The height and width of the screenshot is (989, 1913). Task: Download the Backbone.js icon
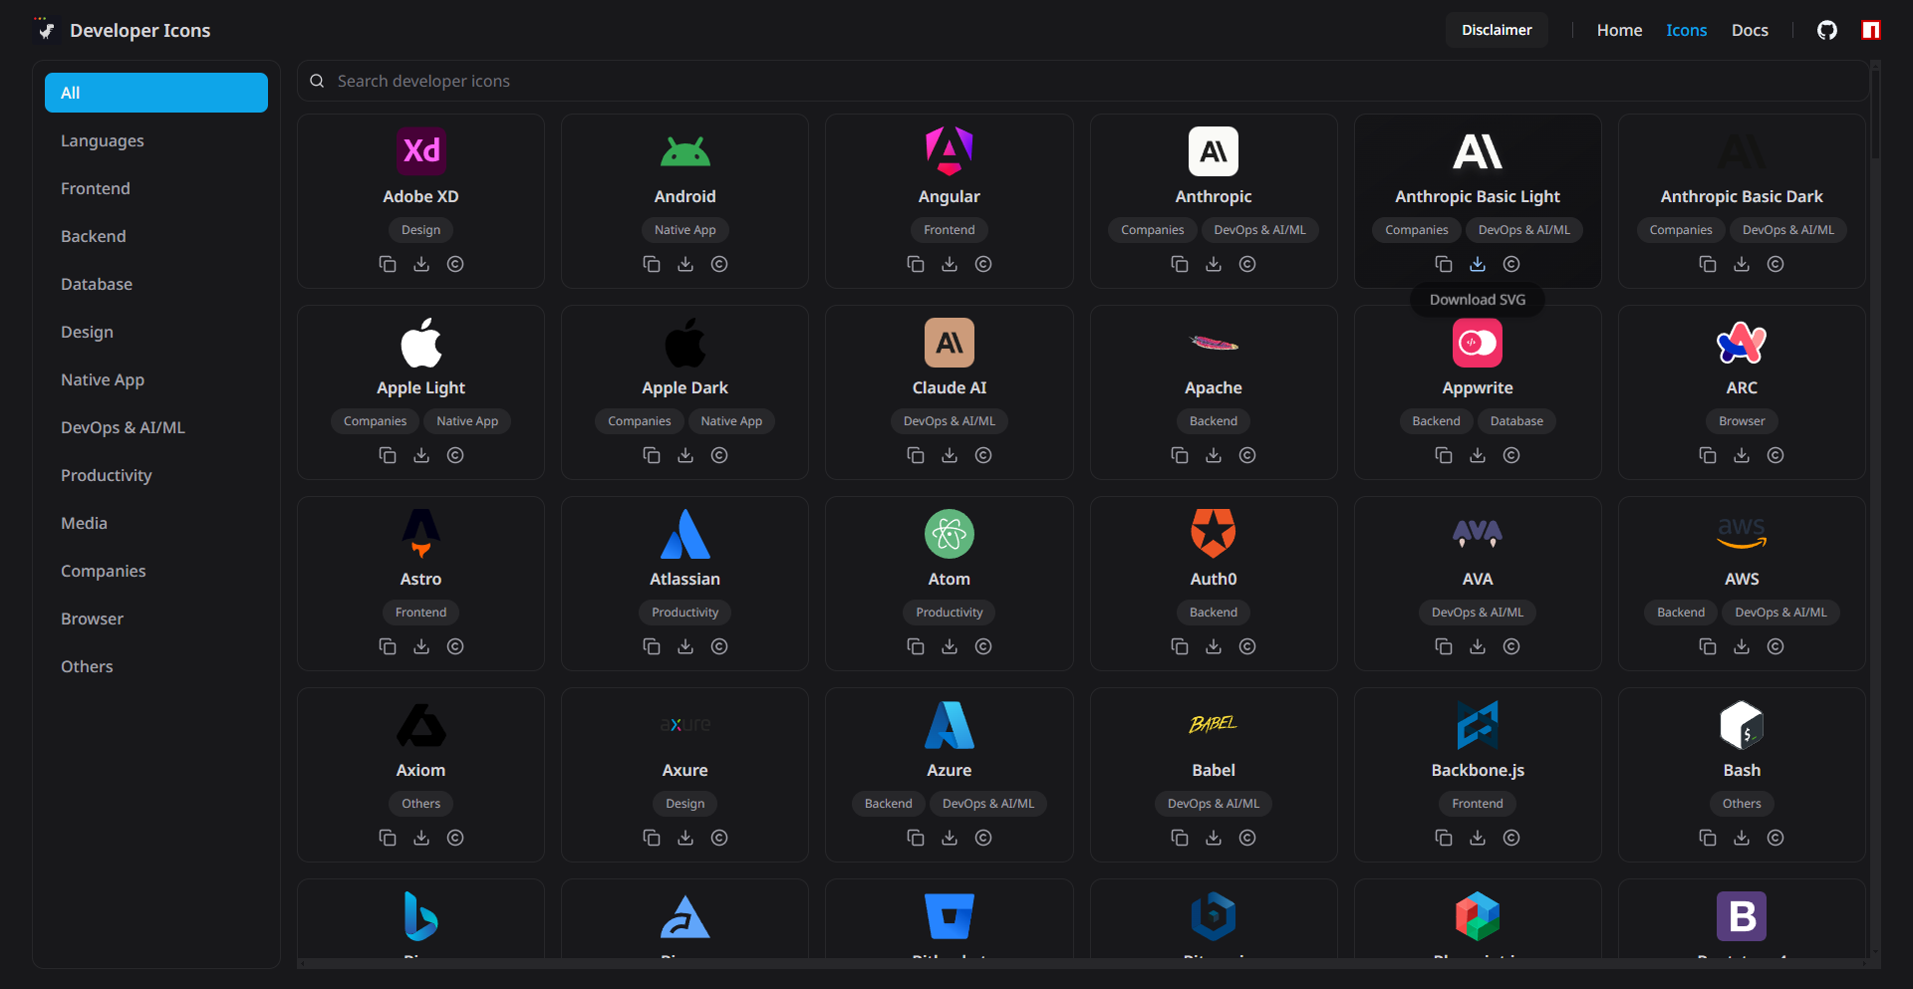(1478, 838)
